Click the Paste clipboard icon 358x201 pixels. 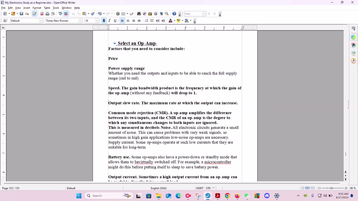pos(84,13)
